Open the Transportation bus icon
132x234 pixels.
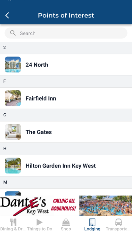coord(119,222)
